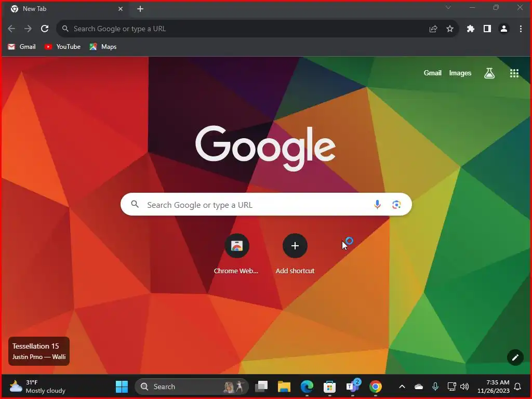Click the browser forward arrow
This screenshot has height=399, width=532.
pyautogui.click(x=28, y=29)
